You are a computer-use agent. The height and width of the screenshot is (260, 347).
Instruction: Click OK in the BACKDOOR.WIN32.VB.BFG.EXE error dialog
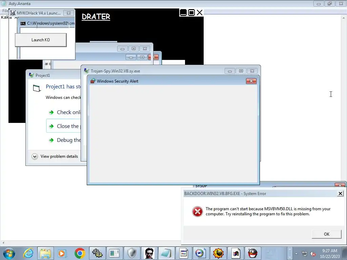pyautogui.click(x=326, y=234)
